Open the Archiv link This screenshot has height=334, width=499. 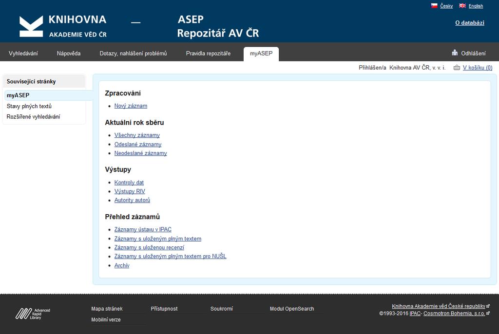122,265
